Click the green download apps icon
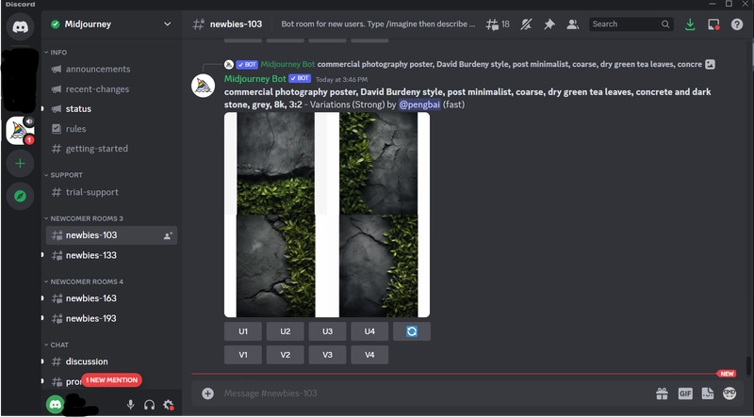Screen dimensions: 754x417 tap(690, 24)
